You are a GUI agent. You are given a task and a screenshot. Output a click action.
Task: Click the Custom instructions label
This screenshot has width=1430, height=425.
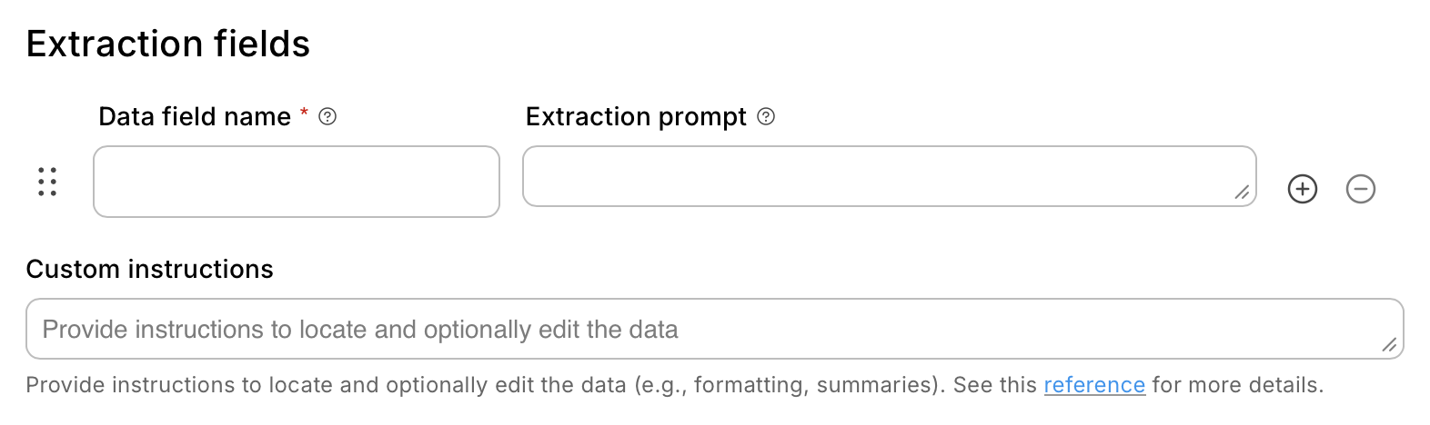(x=150, y=269)
